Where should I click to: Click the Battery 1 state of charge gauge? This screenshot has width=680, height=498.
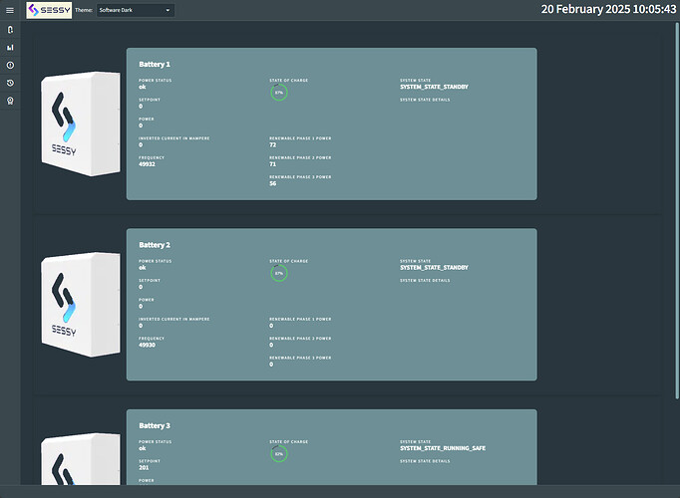point(279,93)
